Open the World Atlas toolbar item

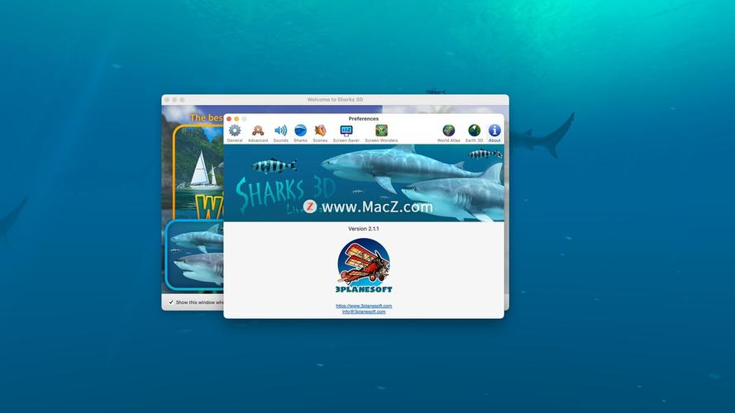[x=449, y=133]
